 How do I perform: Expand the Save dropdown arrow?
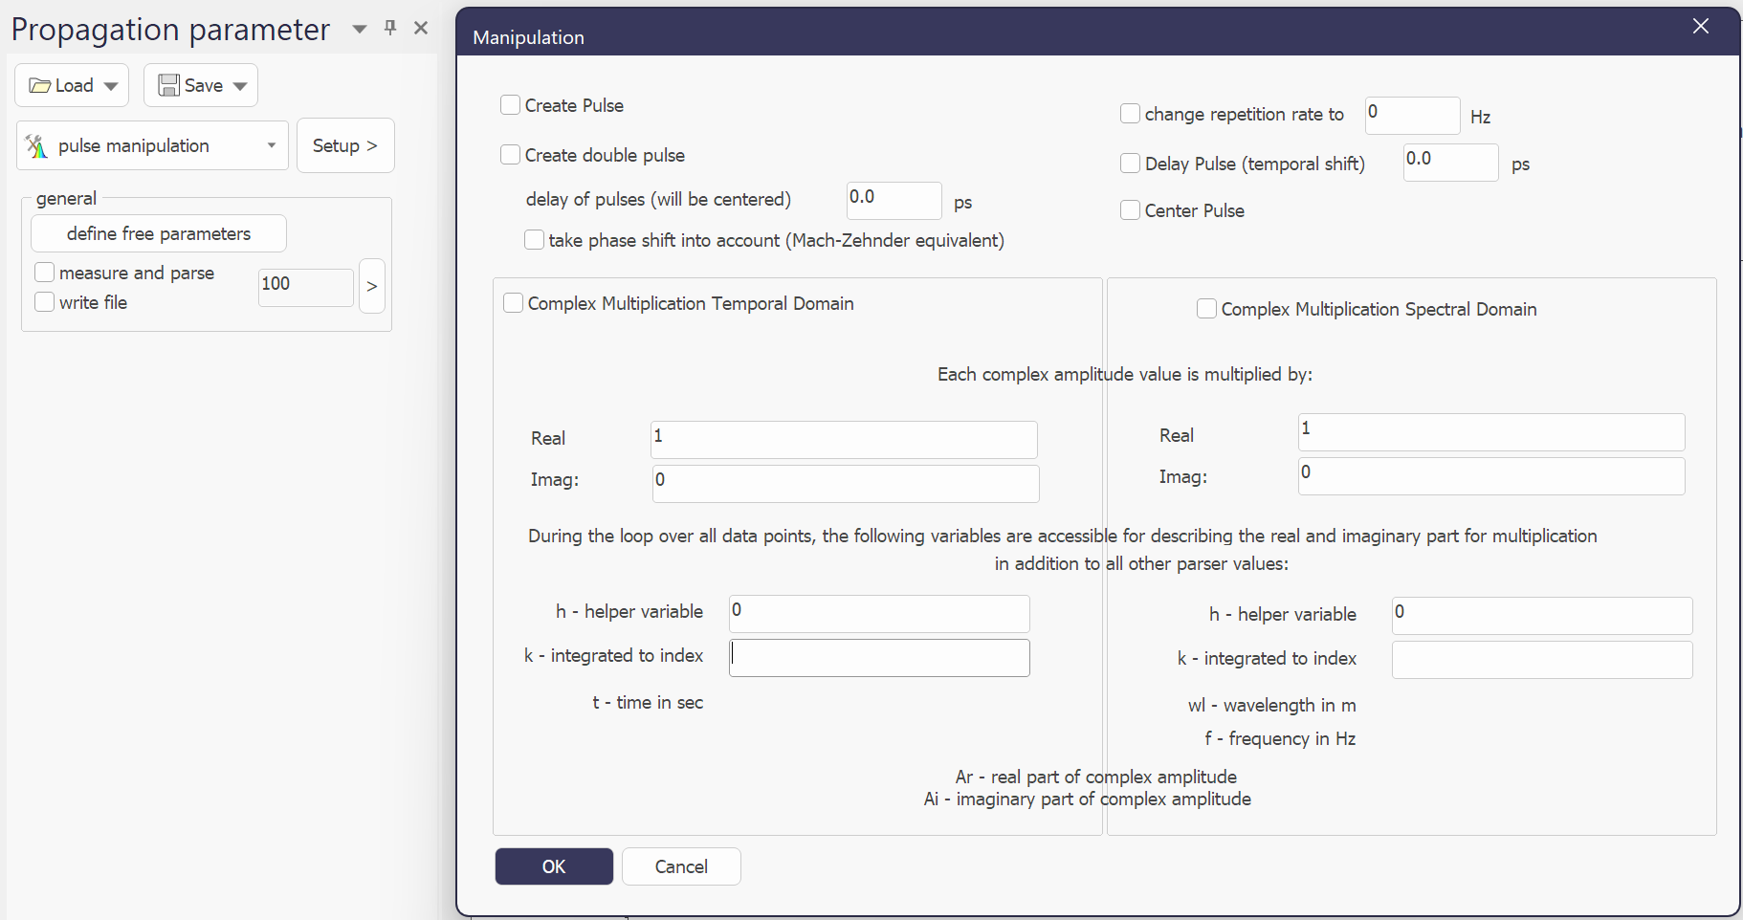coord(240,86)
